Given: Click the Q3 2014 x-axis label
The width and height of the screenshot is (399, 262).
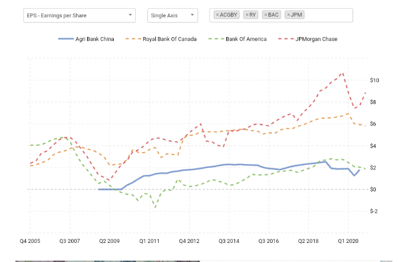Looking at the screenshot, I should click(229, 239).
